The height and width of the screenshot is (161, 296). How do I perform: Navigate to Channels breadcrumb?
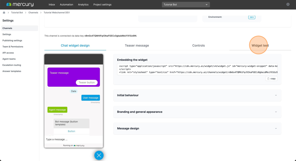click(x=33, y=13)
